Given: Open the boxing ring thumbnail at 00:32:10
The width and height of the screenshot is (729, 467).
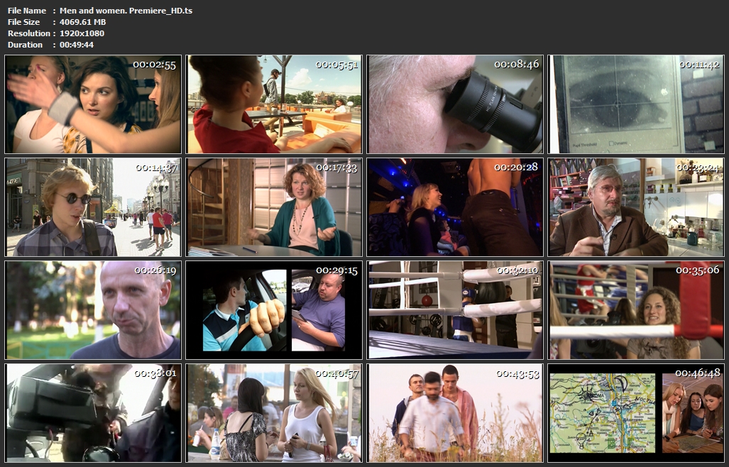Looking at the screenshot, I should coord(455,310).
